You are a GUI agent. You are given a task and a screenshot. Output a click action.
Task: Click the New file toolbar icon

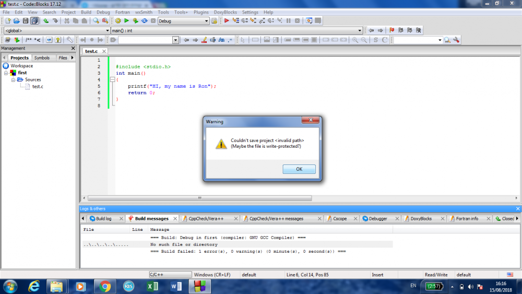point(8,21)
